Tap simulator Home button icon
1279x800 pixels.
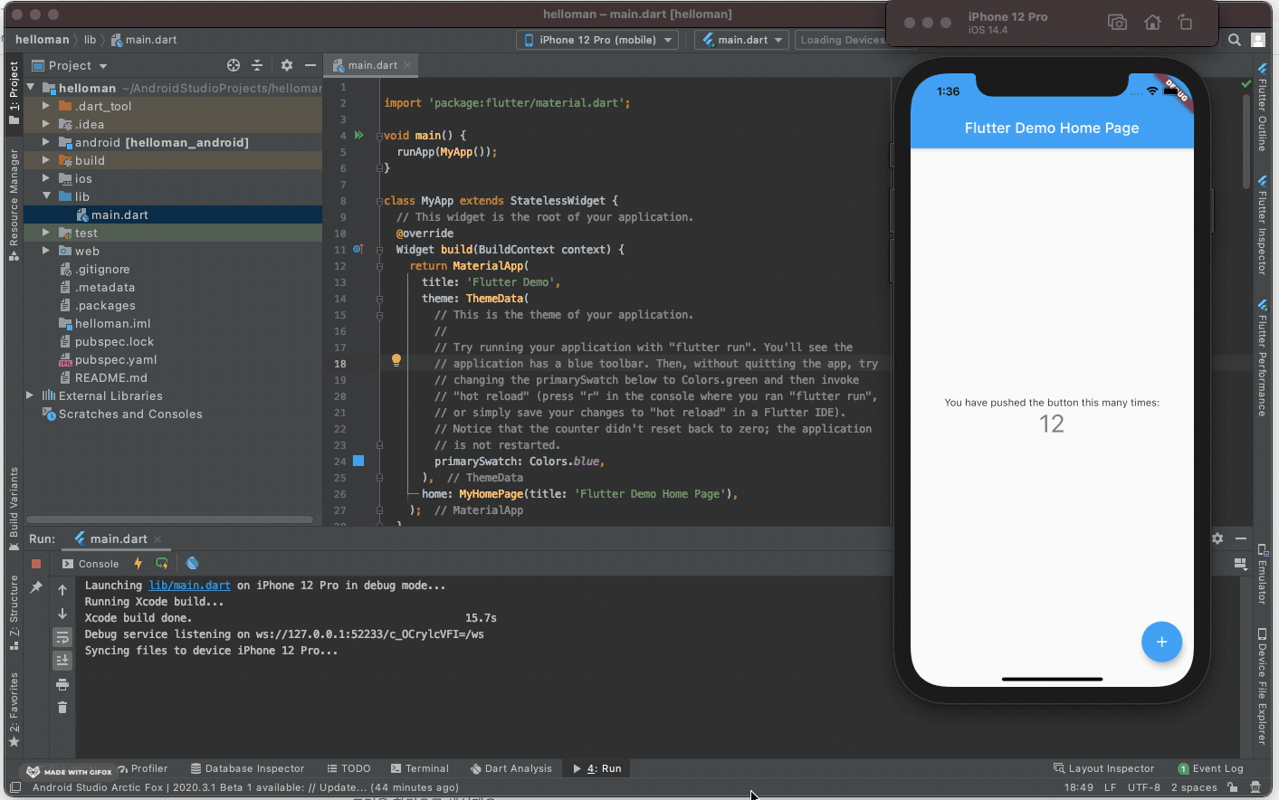(x=1152, y=23)
